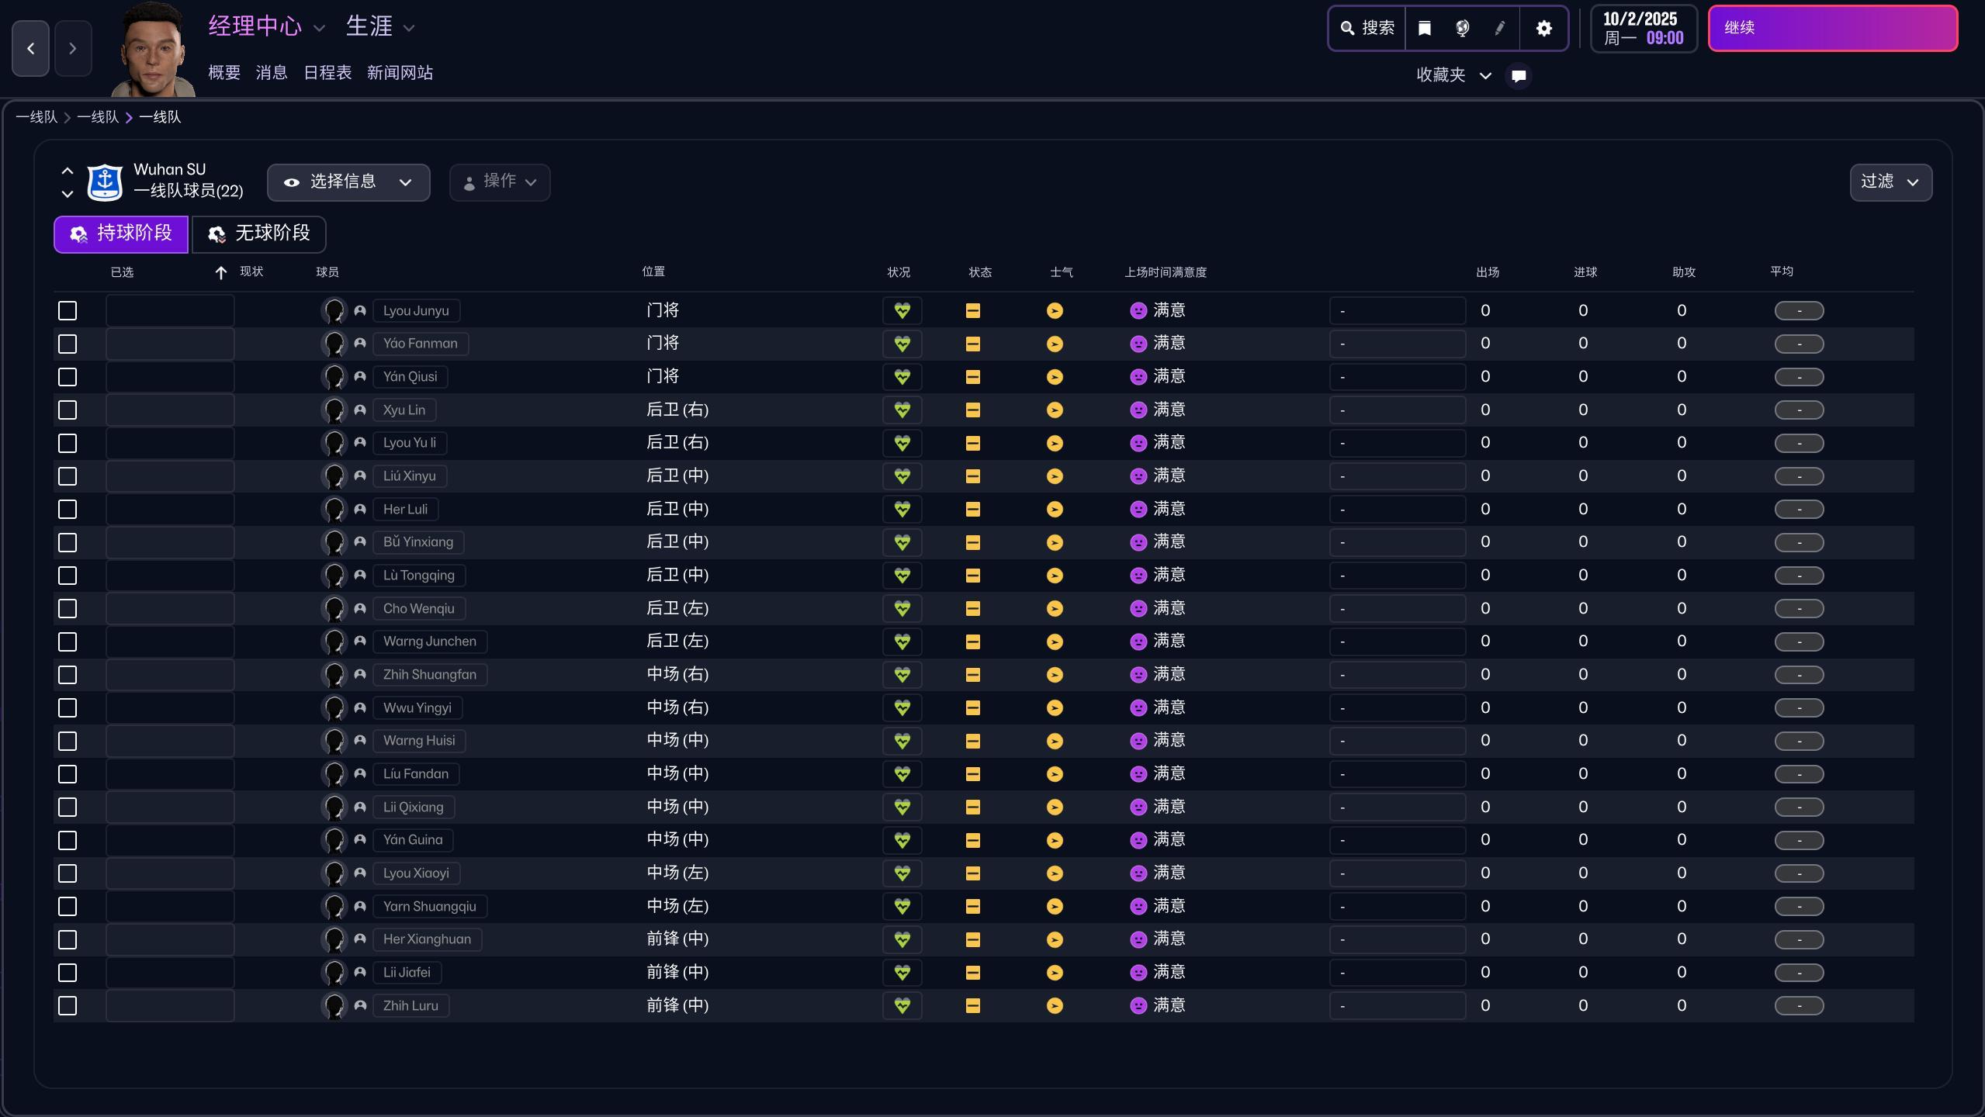Open the 选择信息 view dropdown
The height and width of the screenshot is (1117, 1985).
pyautogui.click(x=348, y=182)
